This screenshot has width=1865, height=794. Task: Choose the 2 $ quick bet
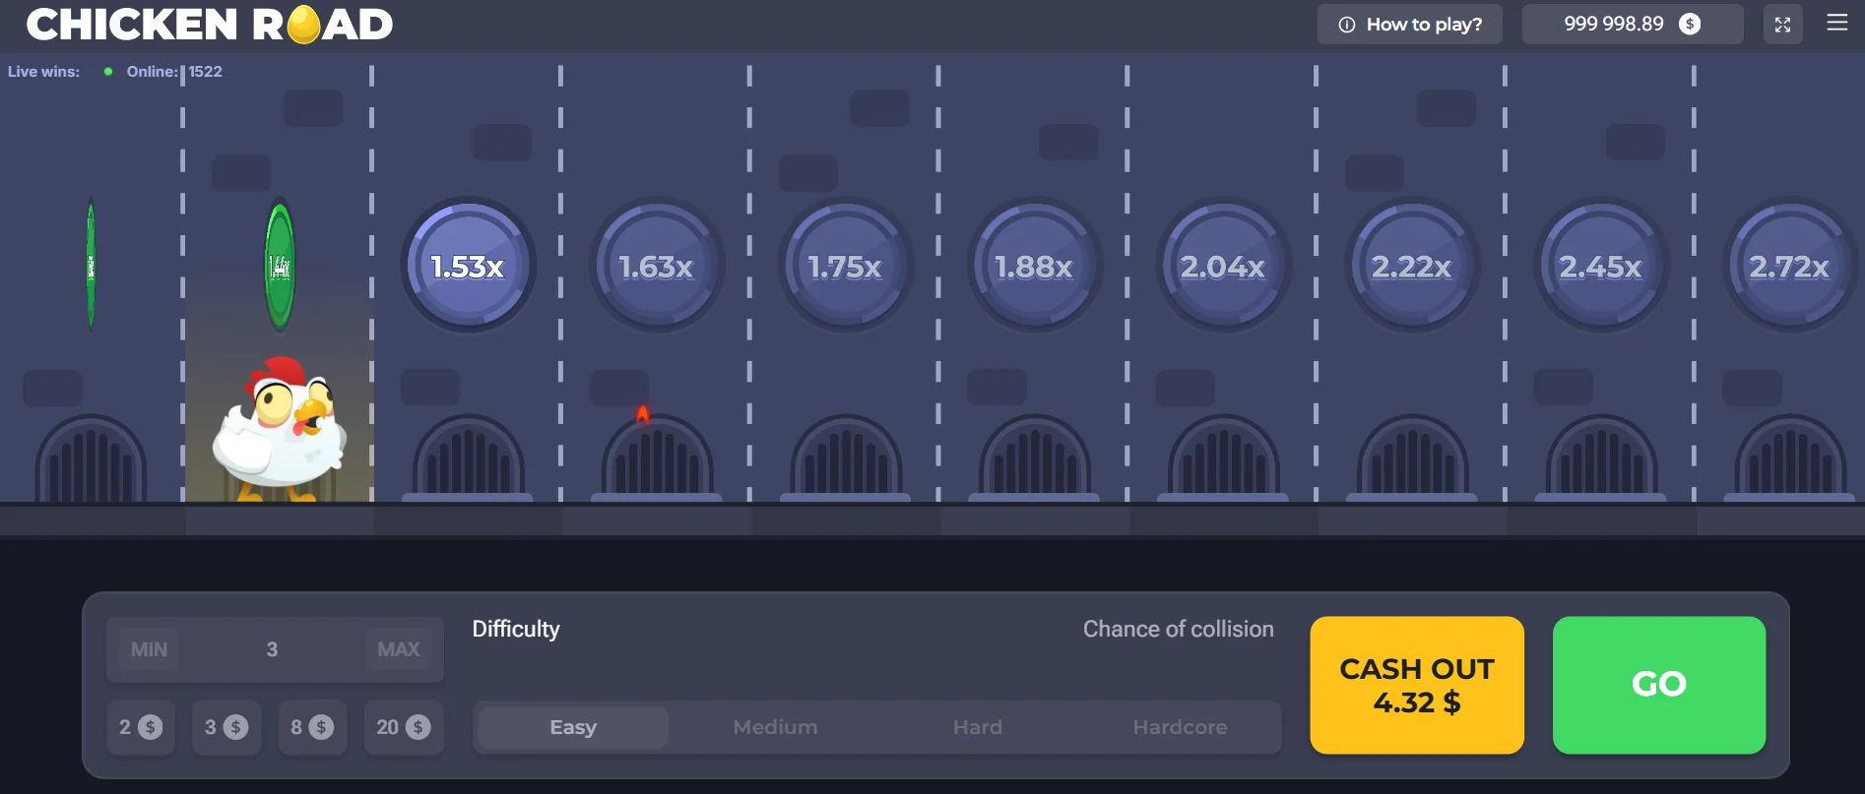point(141,727)
